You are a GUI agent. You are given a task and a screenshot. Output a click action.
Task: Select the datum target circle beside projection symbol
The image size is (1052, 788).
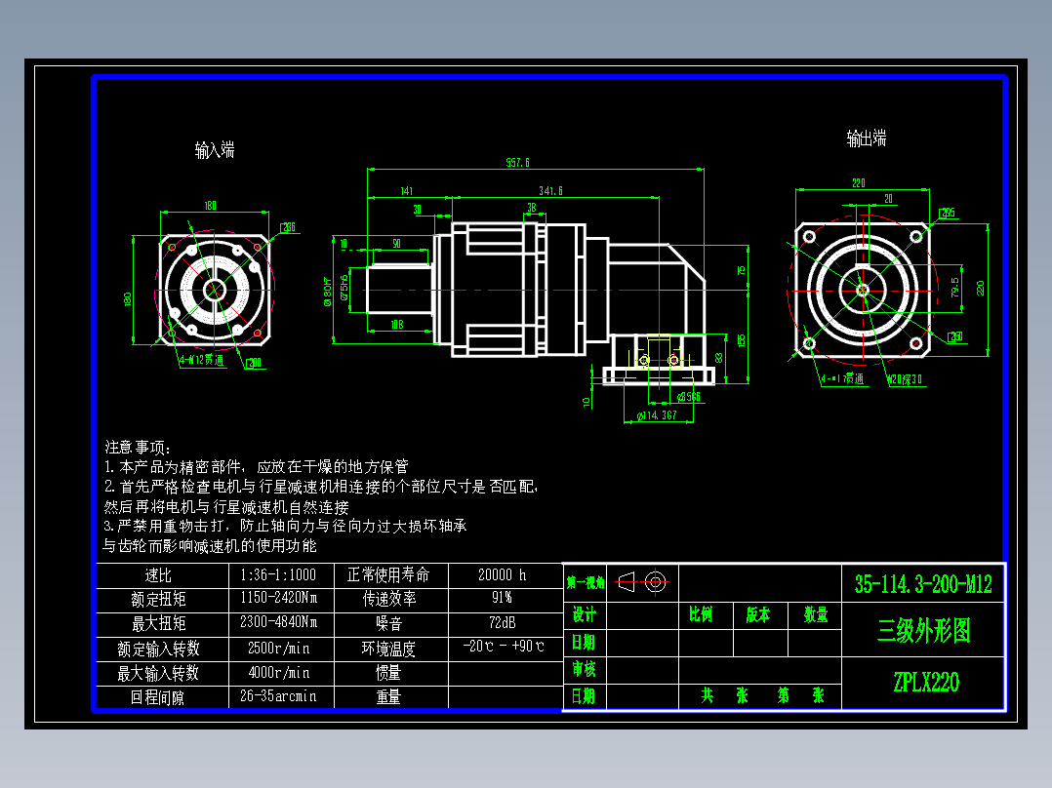(x=655, y=581)
